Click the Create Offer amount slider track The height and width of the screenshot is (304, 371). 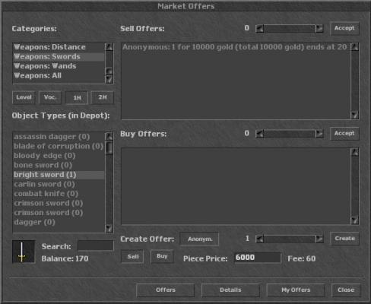(x=290, y=239)
